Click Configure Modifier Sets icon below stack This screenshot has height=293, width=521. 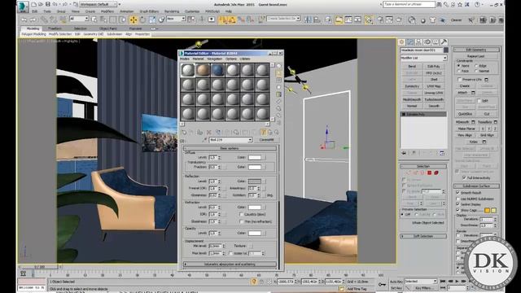click(x=442, y=153)
